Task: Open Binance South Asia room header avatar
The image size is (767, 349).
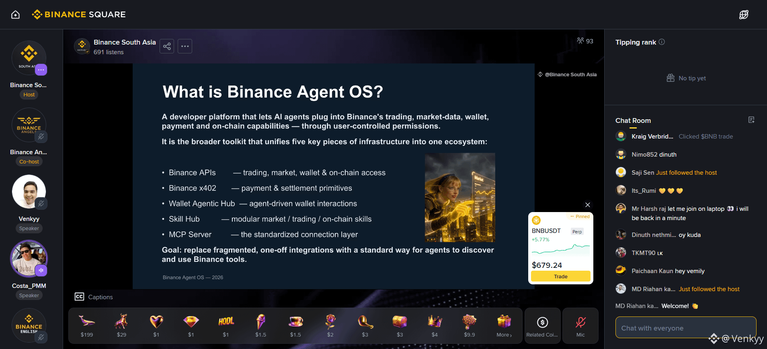Action: [82, 46]
